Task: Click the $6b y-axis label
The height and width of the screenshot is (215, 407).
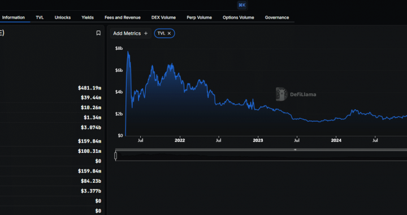Action: [x=119, y=70]
